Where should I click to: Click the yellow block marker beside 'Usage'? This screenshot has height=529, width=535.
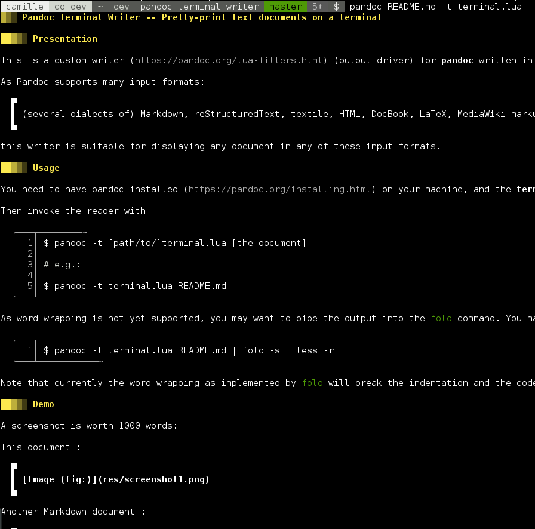tap(14, 168)
